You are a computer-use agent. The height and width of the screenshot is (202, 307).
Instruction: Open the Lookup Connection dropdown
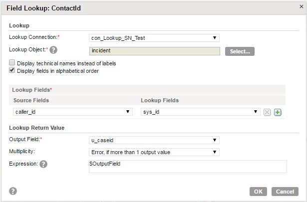(154, 38)
